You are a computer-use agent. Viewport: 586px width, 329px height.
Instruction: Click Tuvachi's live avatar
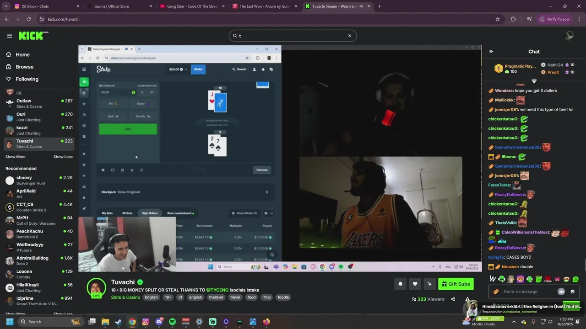(x=96, y=288)
